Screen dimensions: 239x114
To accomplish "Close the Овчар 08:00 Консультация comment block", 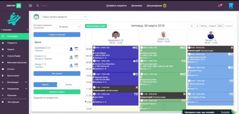I will [232, 48].
